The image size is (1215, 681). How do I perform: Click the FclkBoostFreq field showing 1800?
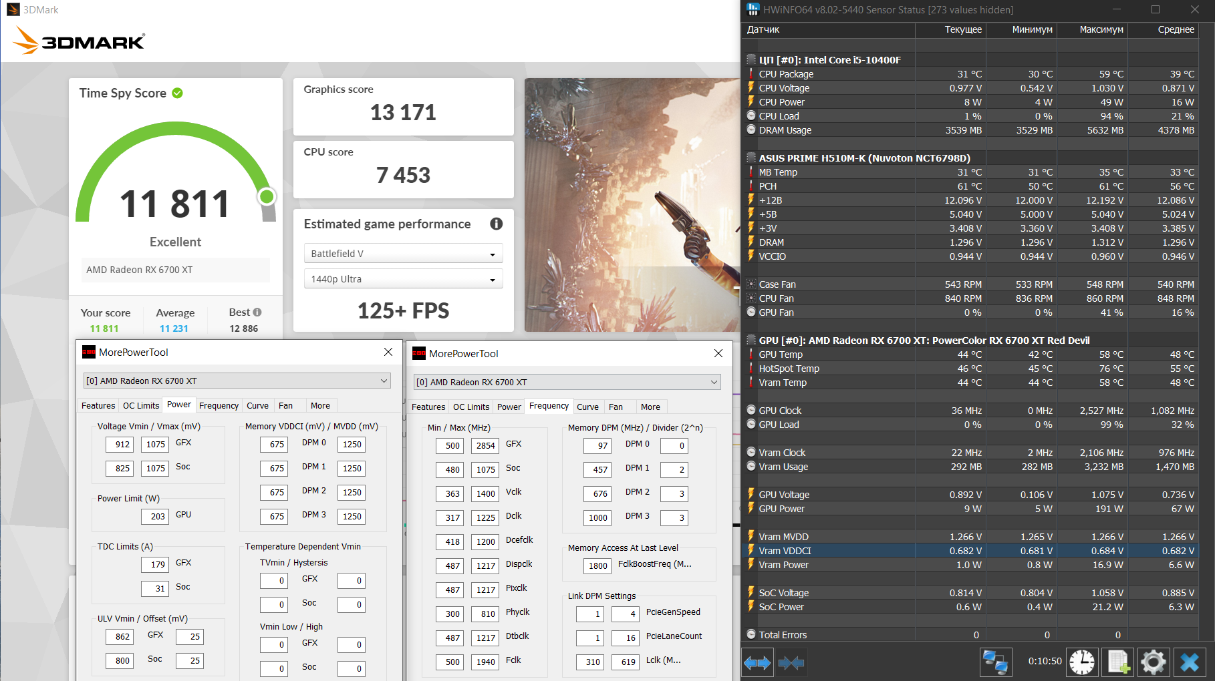pos(597,565)
